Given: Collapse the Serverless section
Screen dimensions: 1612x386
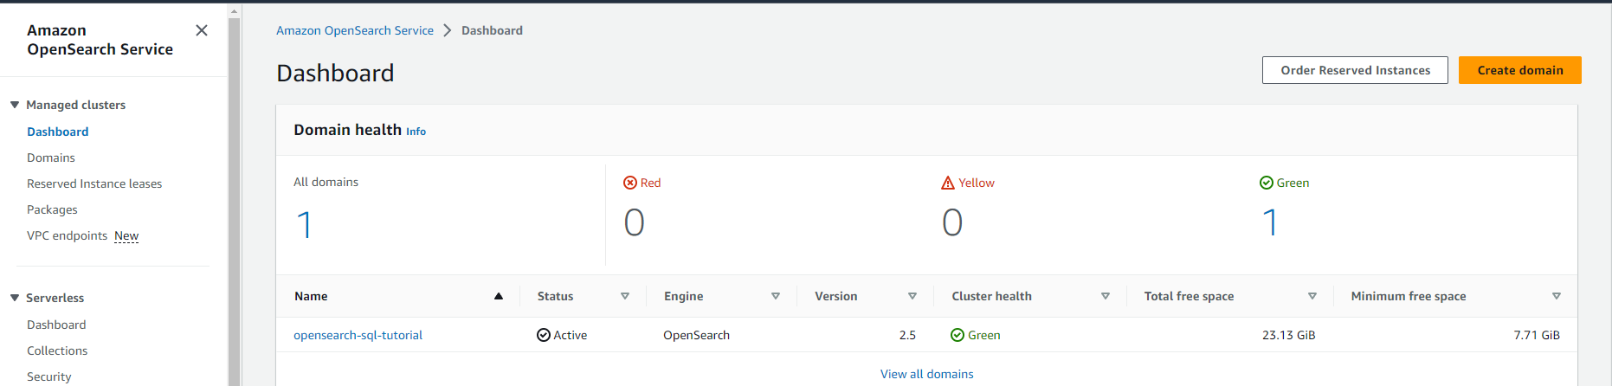Looking at the screenshot, I should (x=15, y=298).
